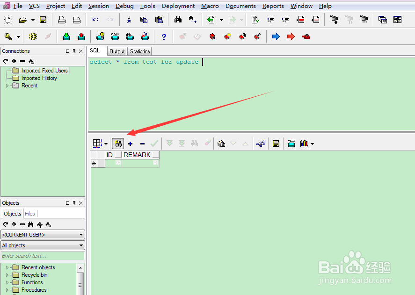Click the blue right-arrow icon
This screenshot has height=295, width=415.
pyautogui.click(x=276, y=36)
